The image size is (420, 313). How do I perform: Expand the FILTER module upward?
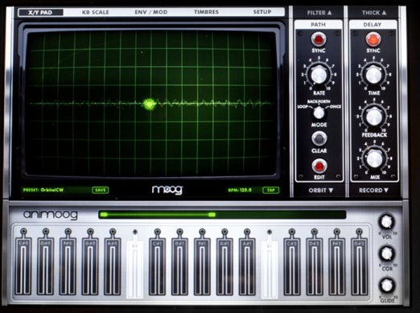(319, 13)
